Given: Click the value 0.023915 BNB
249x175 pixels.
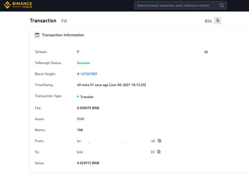Looking at the screenshot, I should tap(88, 163).
